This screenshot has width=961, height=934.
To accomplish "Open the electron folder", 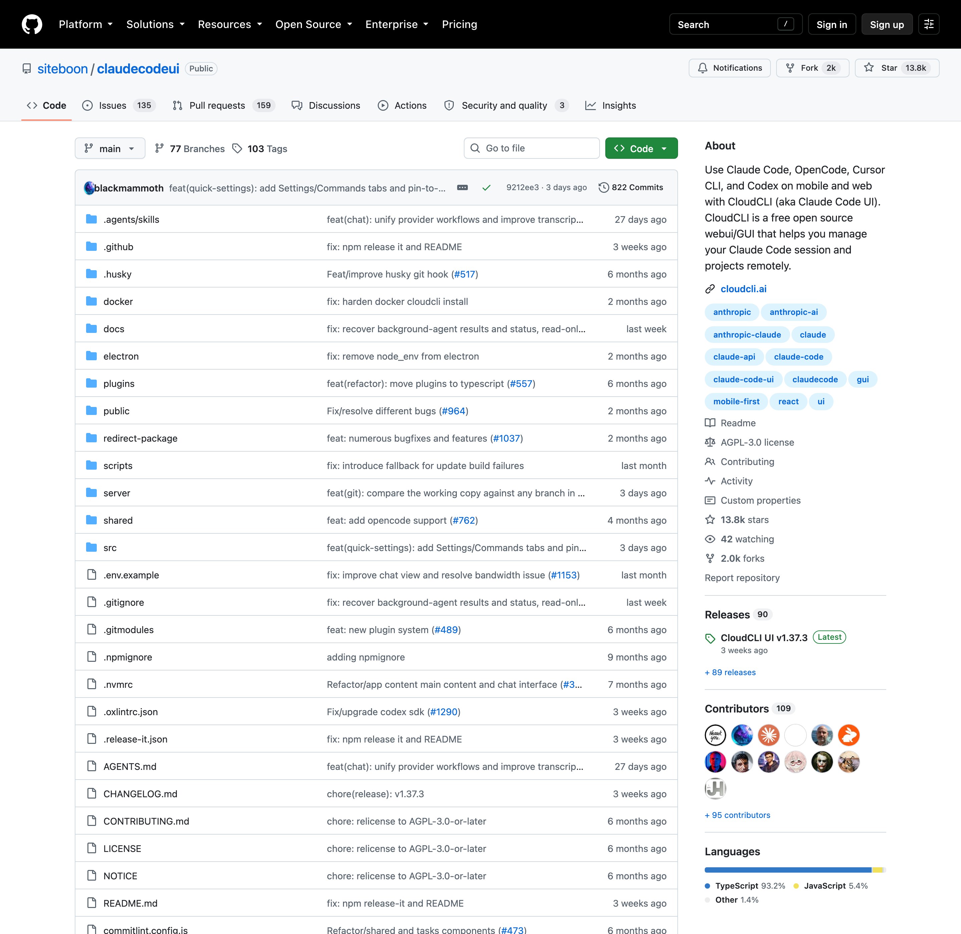I will [121, 356].
